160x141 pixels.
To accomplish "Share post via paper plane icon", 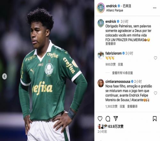I will tap(116, 119).
